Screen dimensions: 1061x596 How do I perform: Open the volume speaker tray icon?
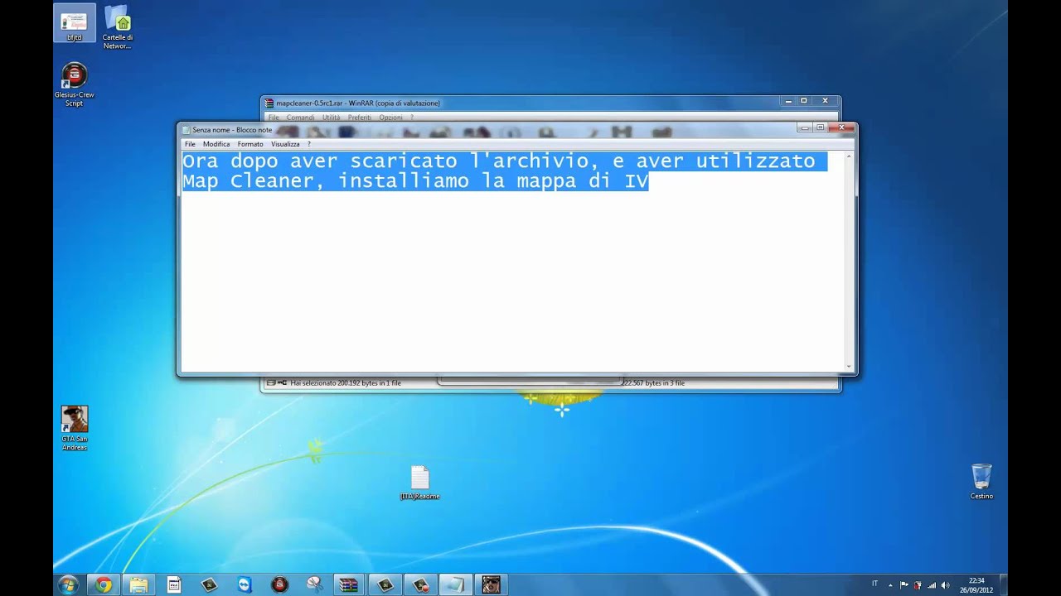click(946, 584)
